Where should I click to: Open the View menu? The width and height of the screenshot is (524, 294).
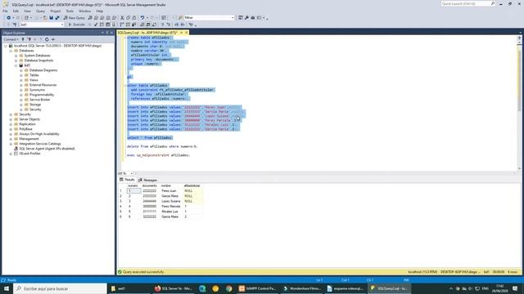click(x=27, y=11)
